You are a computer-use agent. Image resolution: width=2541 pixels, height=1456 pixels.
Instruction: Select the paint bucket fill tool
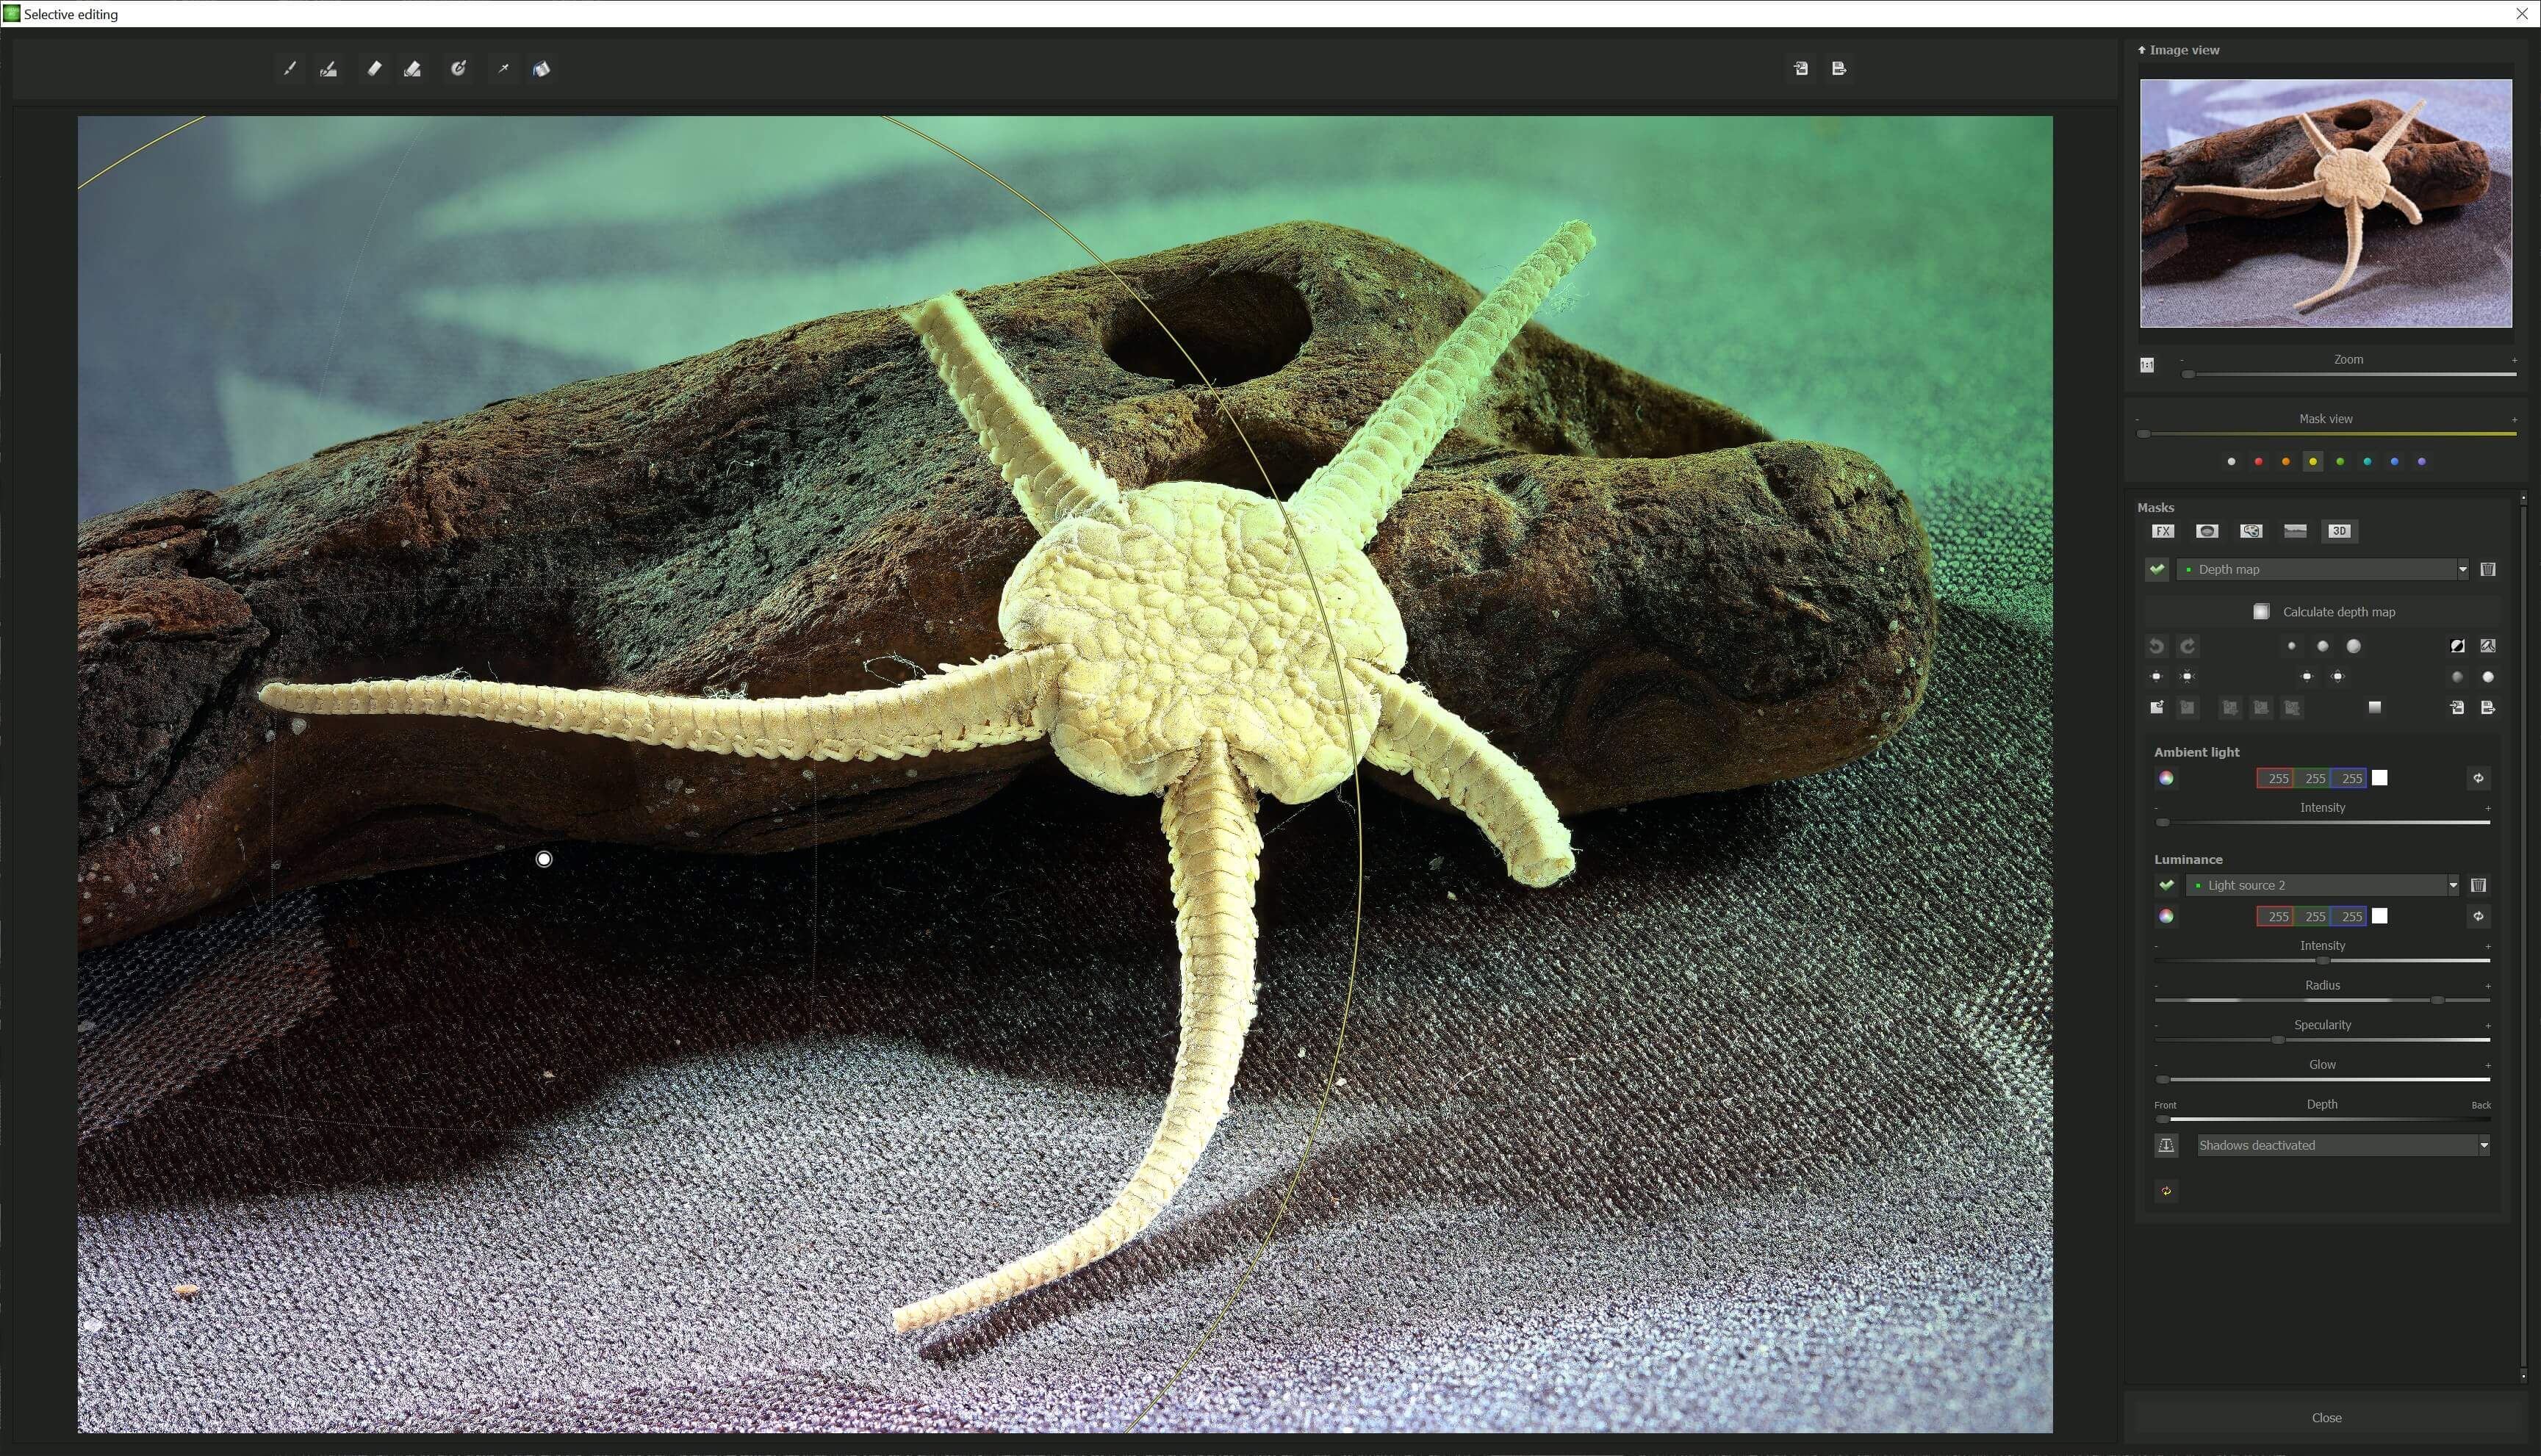pyautogui.click(x=541, y=69)
